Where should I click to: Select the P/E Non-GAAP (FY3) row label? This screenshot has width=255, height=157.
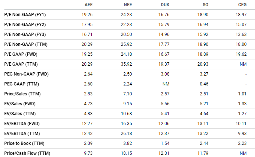[25, 34]
